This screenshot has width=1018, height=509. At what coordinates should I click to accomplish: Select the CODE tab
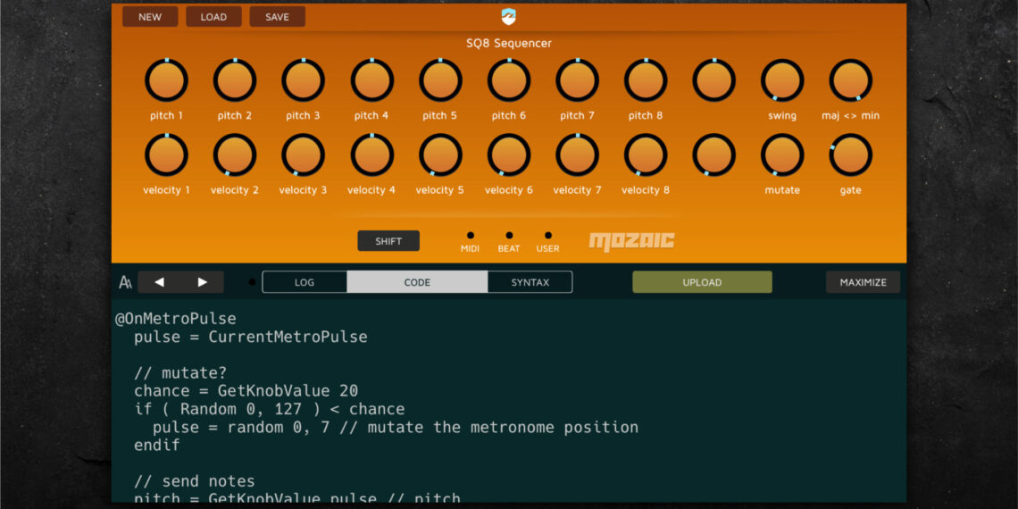417,282
